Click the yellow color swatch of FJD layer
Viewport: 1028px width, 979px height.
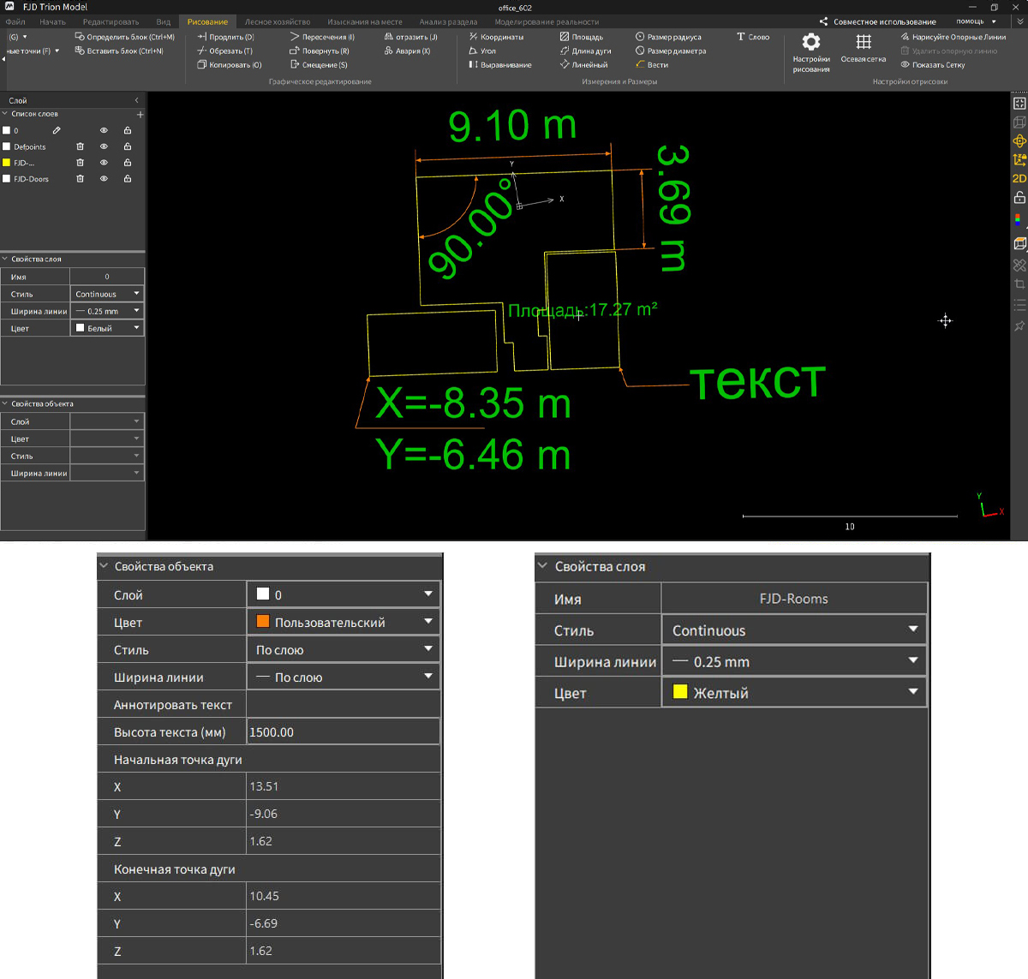[x=7, y=163]
